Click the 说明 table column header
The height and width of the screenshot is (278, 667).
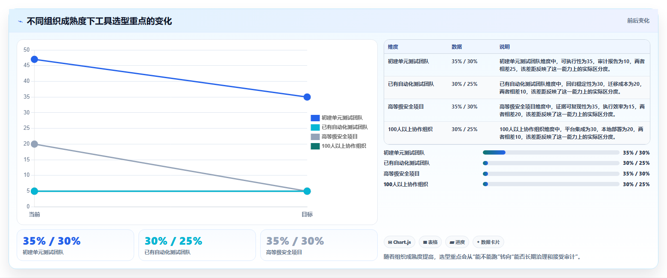[x=505, y=47]
